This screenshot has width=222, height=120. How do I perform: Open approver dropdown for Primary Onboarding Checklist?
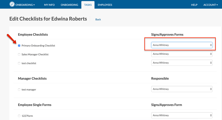(x=182, y=45)
